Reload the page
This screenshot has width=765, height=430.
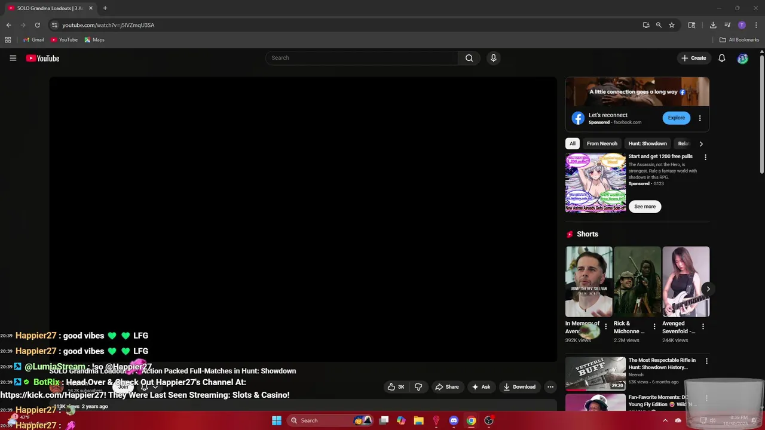(x=37, y=25)
